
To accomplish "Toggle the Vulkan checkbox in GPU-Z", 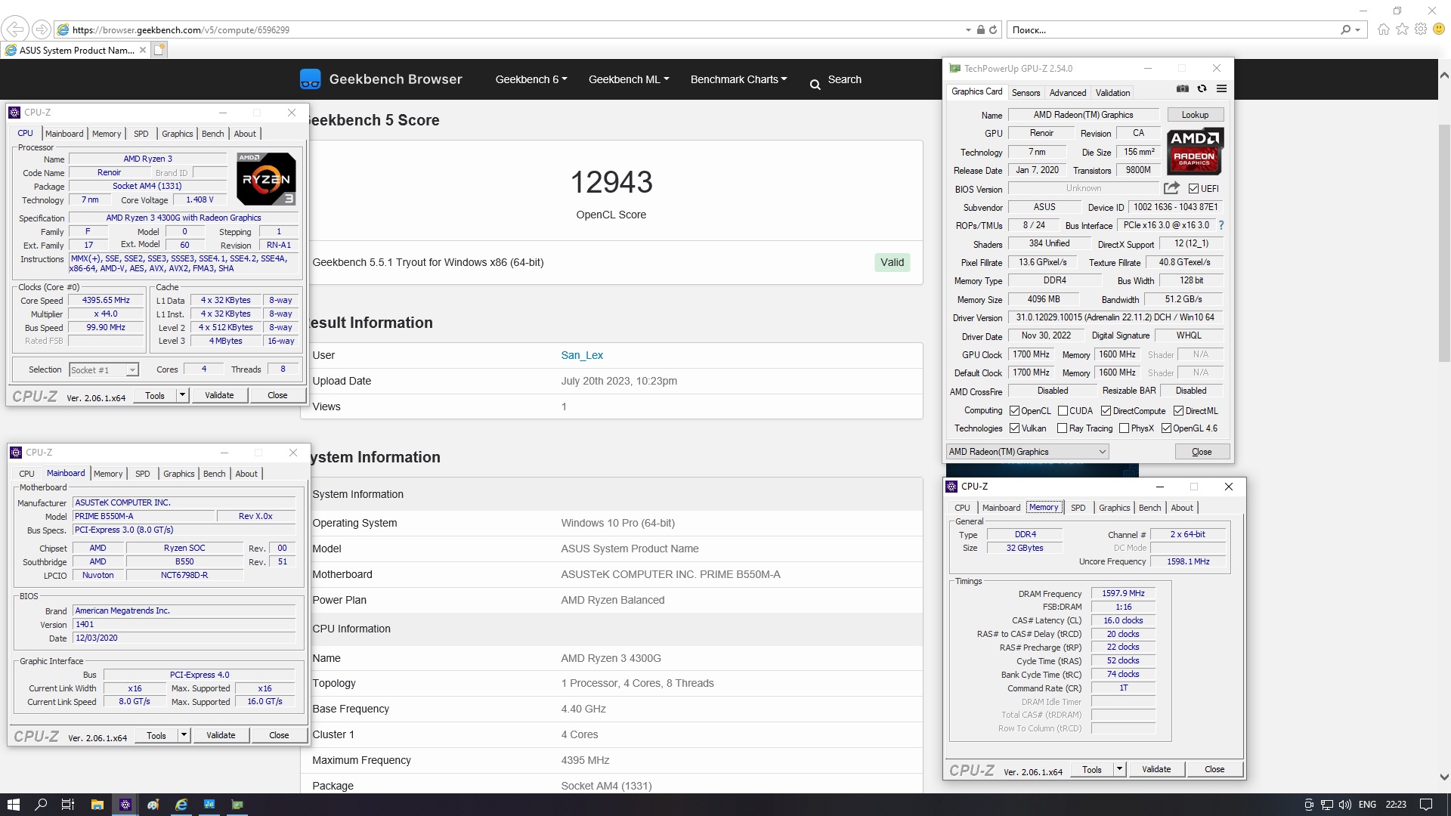I will (1015, 428).
